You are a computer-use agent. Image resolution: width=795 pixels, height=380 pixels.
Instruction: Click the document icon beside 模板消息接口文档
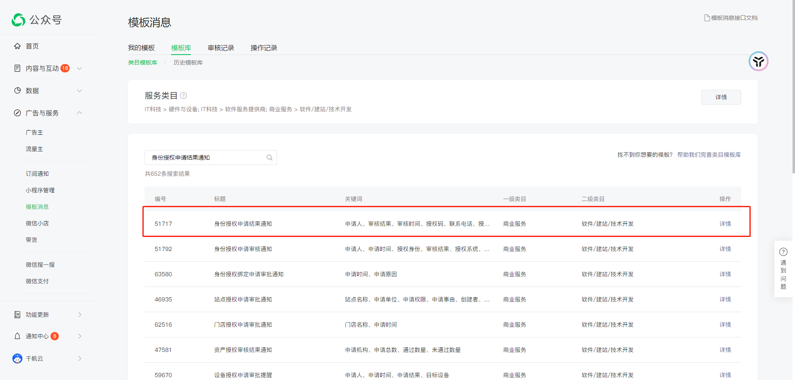coord(707,18)
